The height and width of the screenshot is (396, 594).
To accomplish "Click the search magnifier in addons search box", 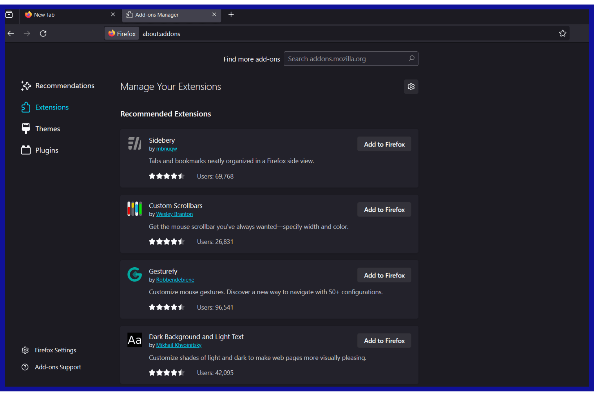I will 411,58.
